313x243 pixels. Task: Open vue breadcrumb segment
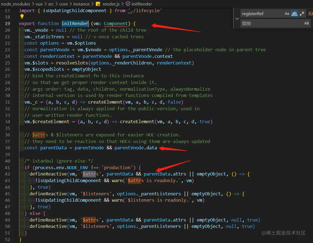tap(39, 4)
